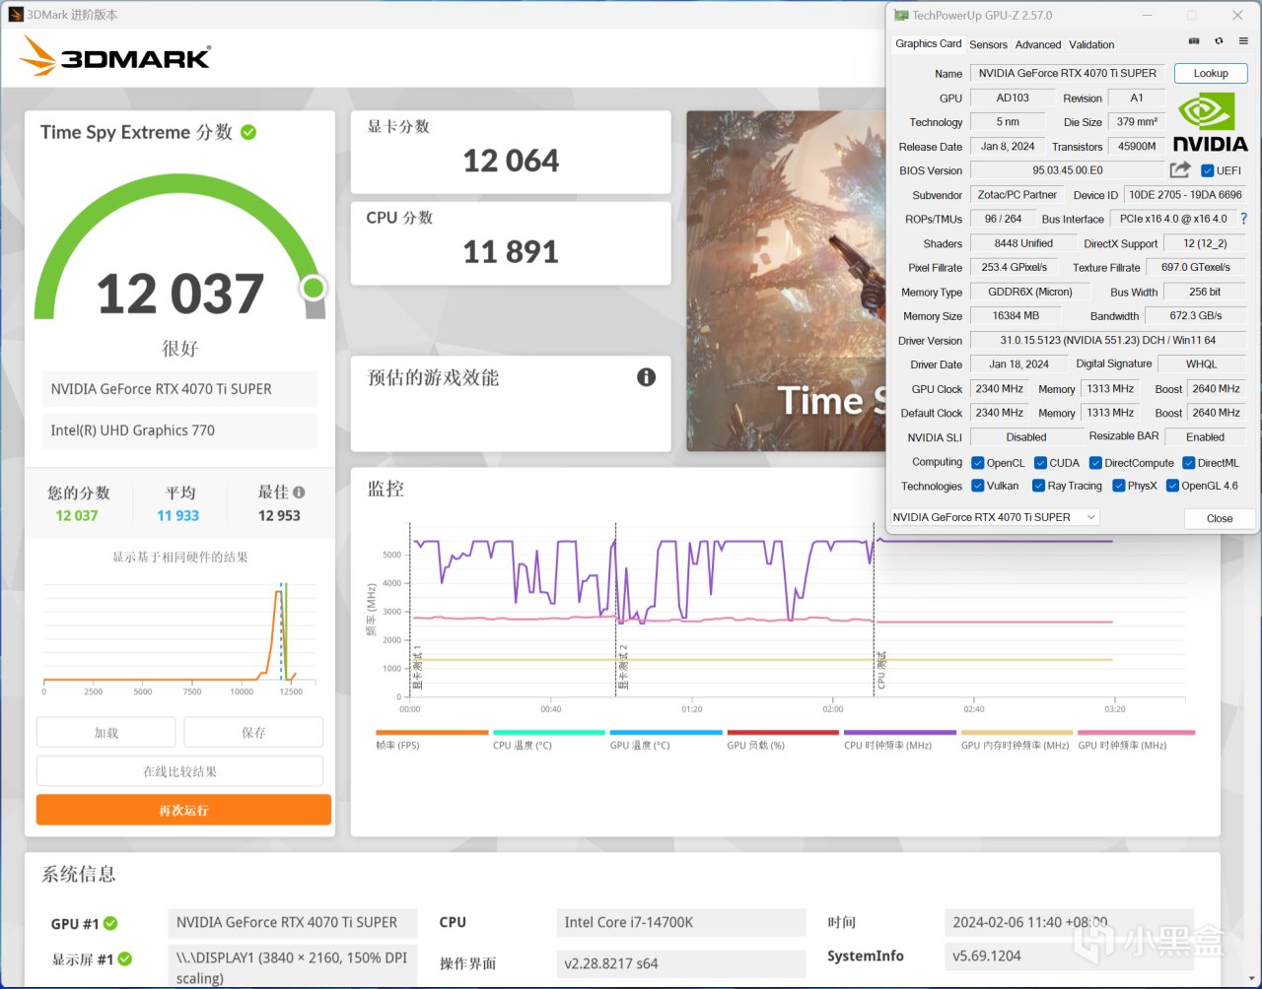Screen dimensions: 1262x989
Task: Click the Bus Interface question mark
Action: 1244,219
